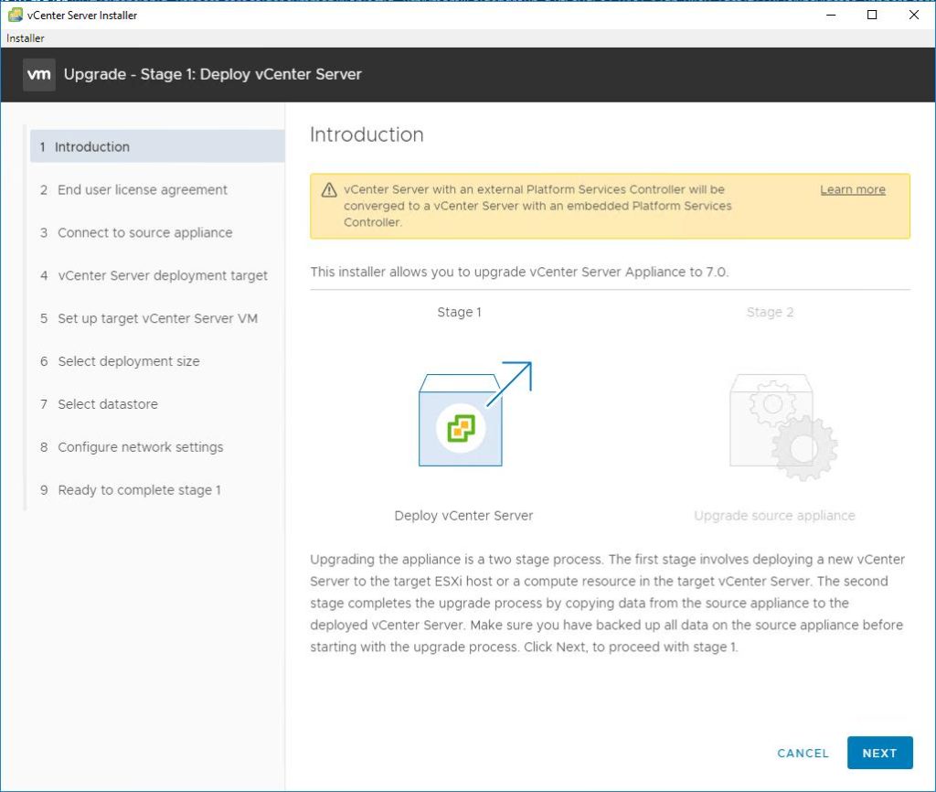Click the Deploy vCenter Server caption
936x792 pixels.
(x=463, y=516)
